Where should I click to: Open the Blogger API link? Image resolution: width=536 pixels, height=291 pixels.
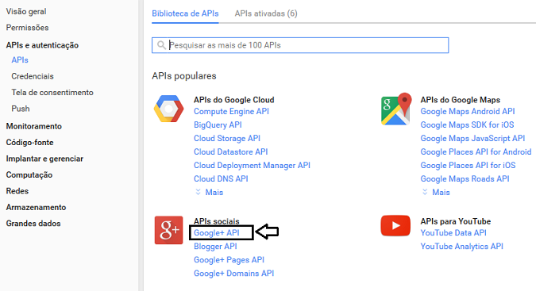[215, 247]
